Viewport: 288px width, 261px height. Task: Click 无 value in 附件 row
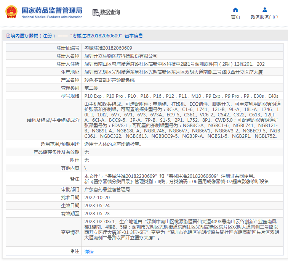[86, 160]
